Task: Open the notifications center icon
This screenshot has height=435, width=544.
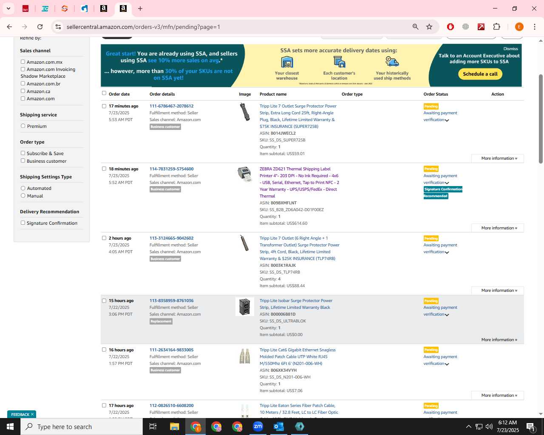Action: tap(530, 427)
